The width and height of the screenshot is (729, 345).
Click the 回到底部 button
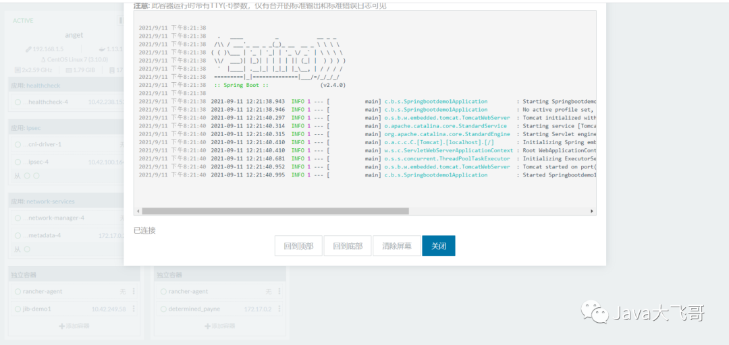tap(348, 246)
